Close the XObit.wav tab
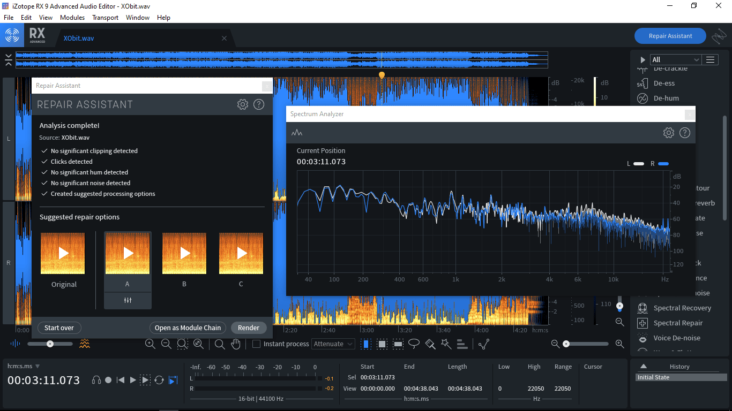 pyautogui.click(x=224, y=39)
